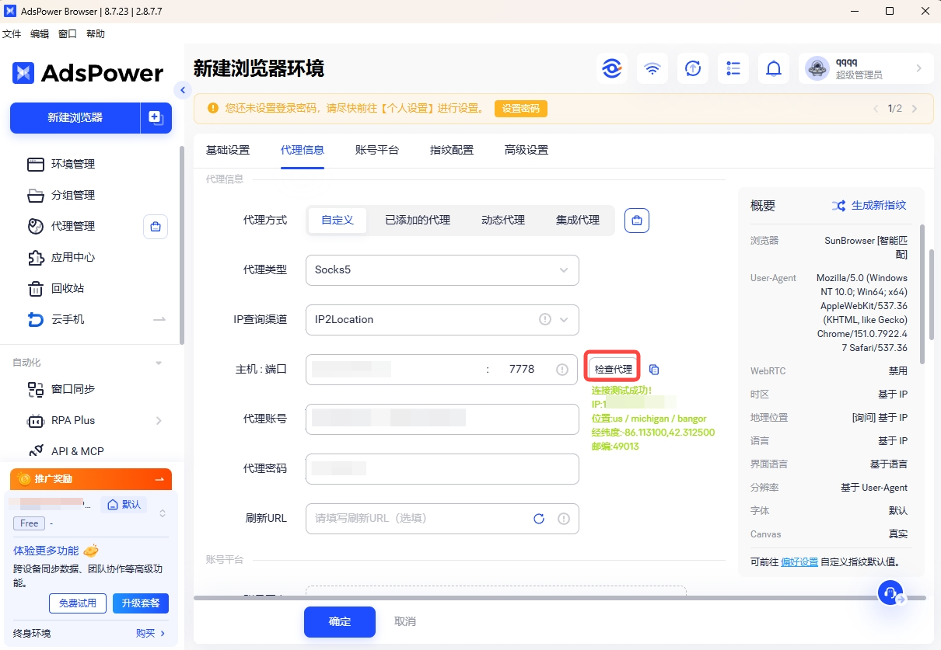Click refresh icon in 刷新URL field
Image resolution: width=941 pixels, height=650 pixels.
pyautogui.click(x=539, y=519)
